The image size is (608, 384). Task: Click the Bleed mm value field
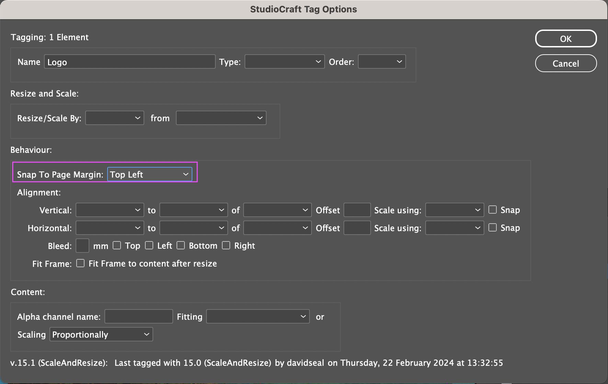tap(82, 246)
